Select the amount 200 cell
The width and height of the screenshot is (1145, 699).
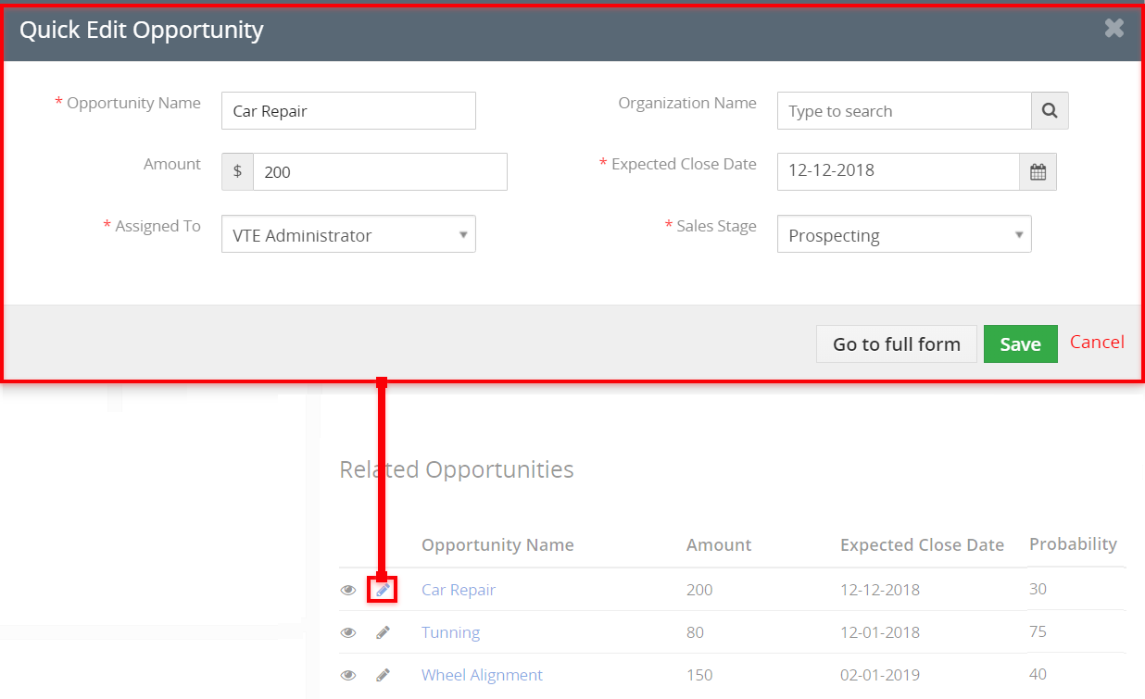point(699,590)
